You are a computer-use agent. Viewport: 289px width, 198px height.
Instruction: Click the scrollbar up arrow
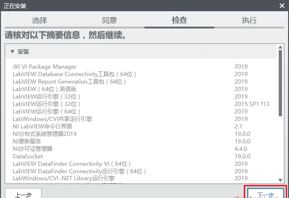pos(280,47)
